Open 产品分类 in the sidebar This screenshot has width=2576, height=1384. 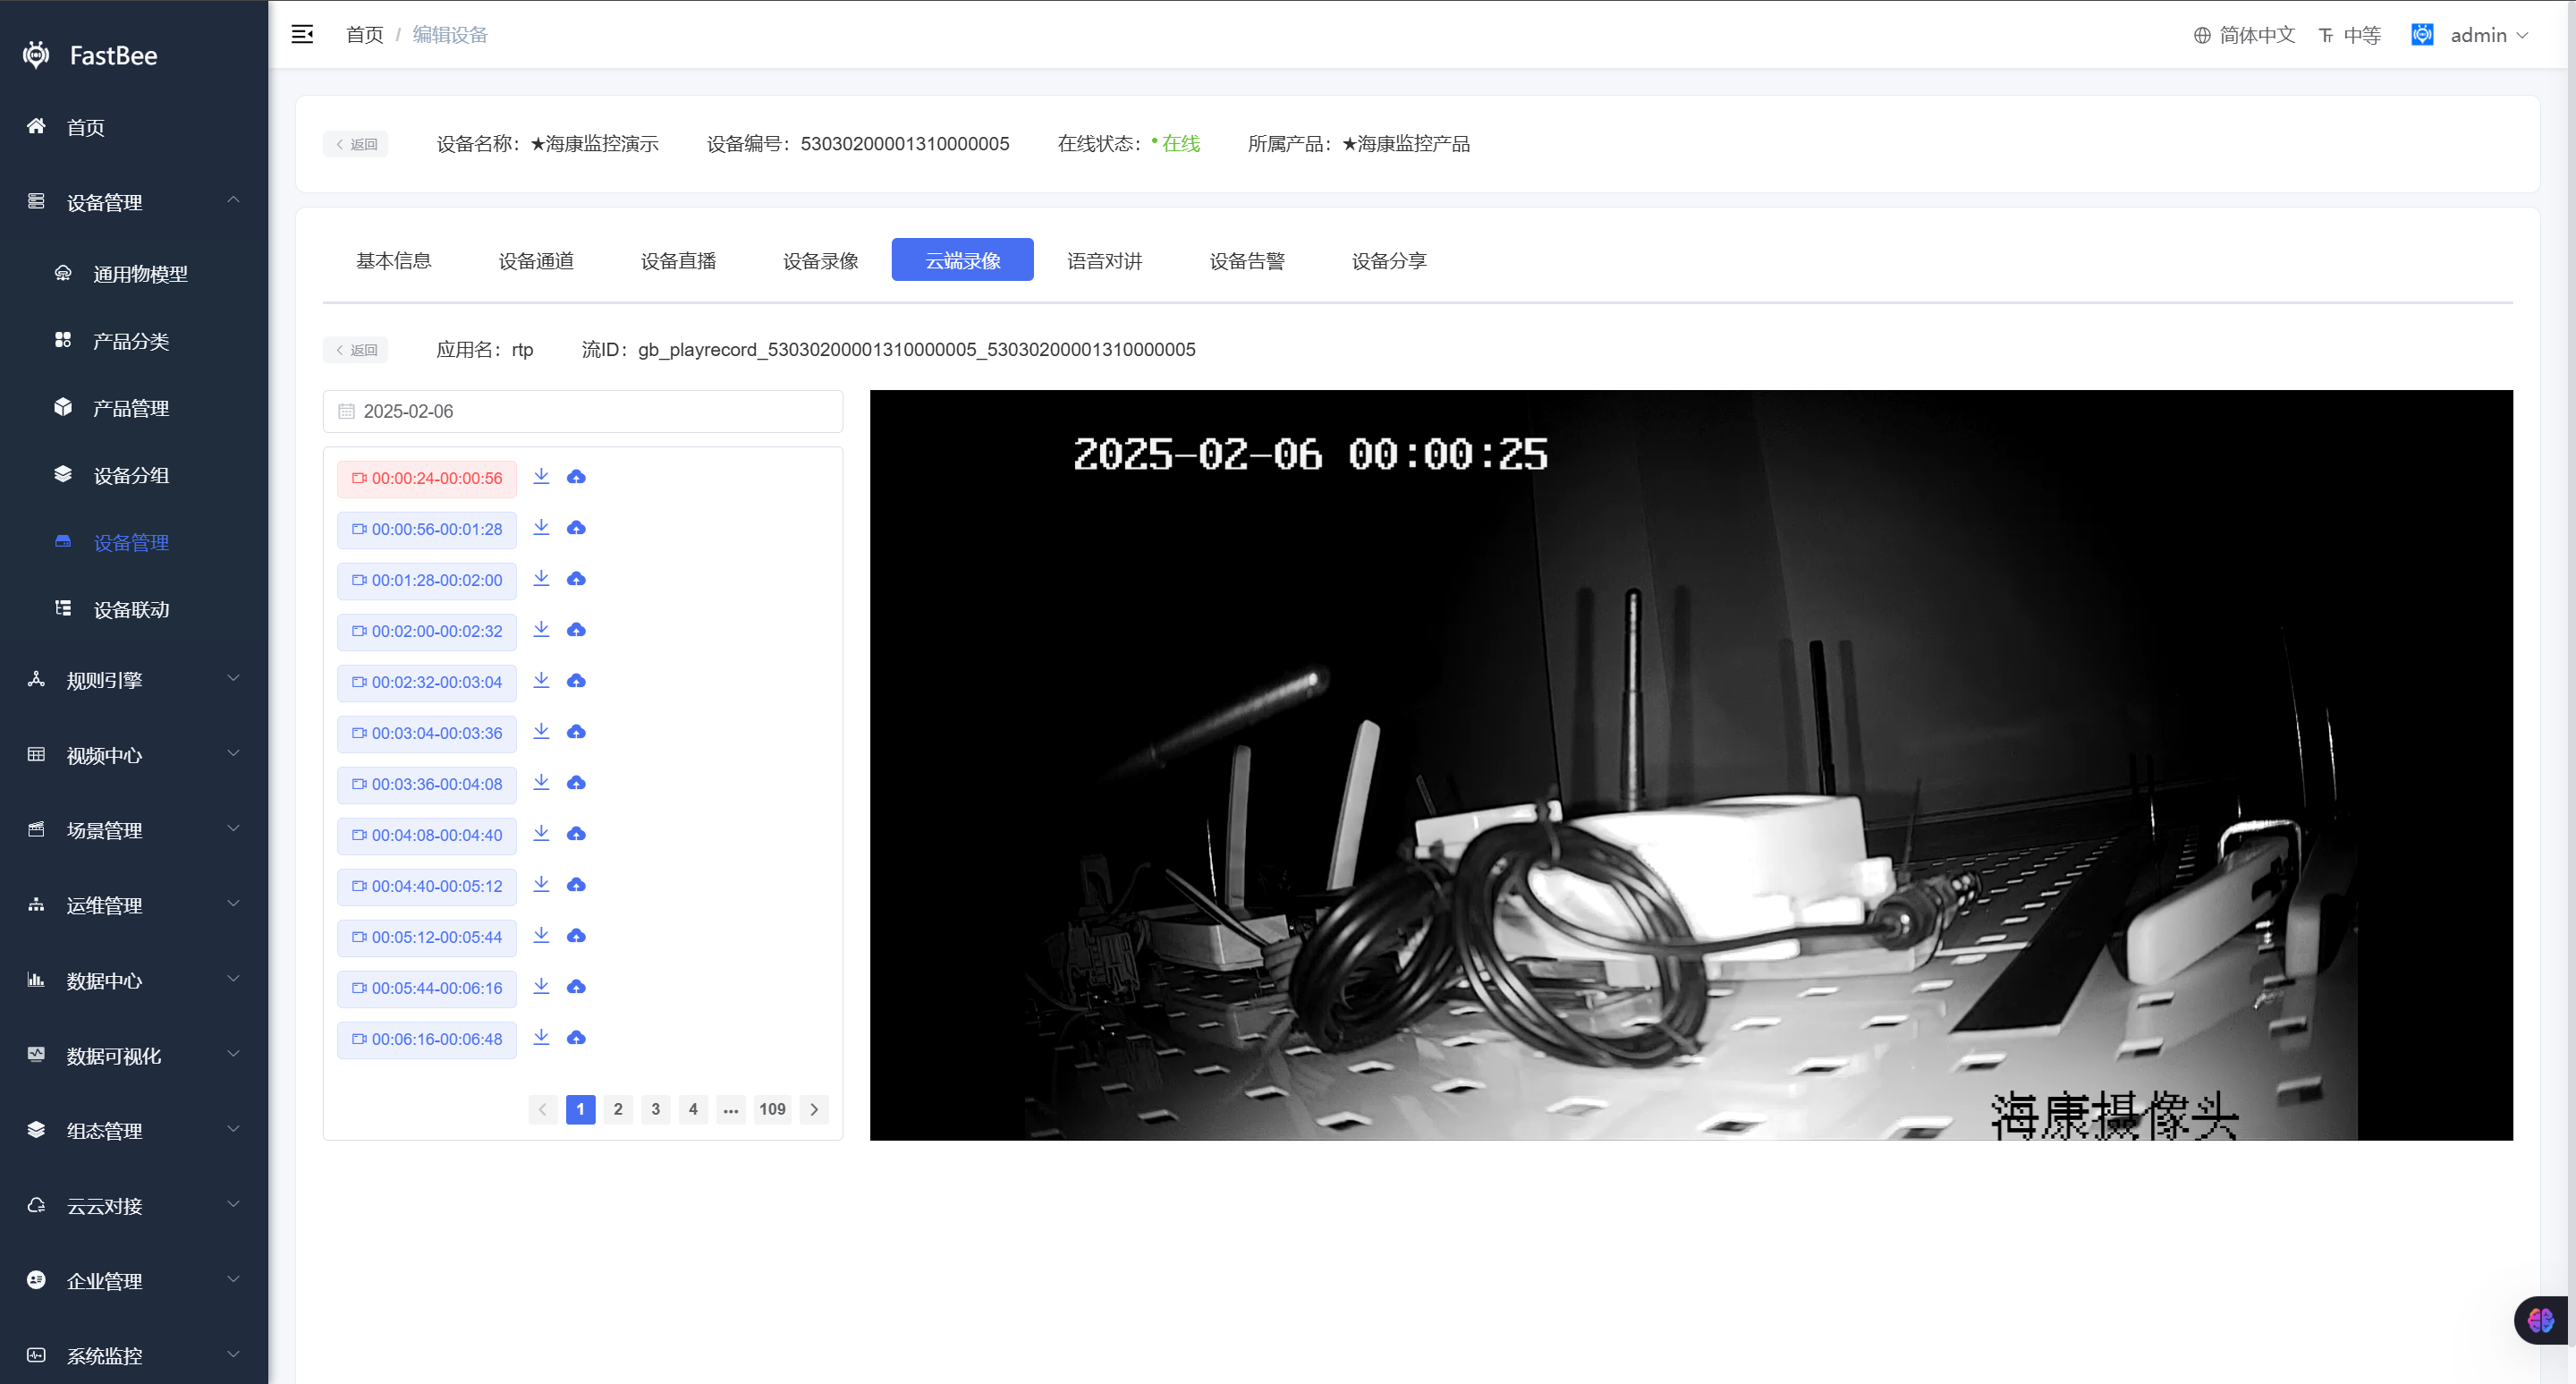134,341
